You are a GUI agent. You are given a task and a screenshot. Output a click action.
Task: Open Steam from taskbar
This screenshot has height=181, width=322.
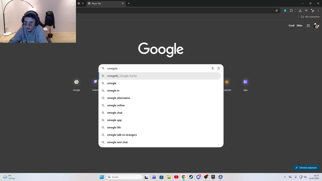(191, 177)
